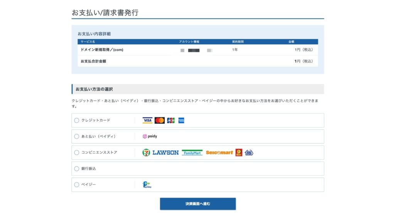Click the お支払い/請求書発行 page title
The width and height of the screenshot is (395, 222).
105,13
